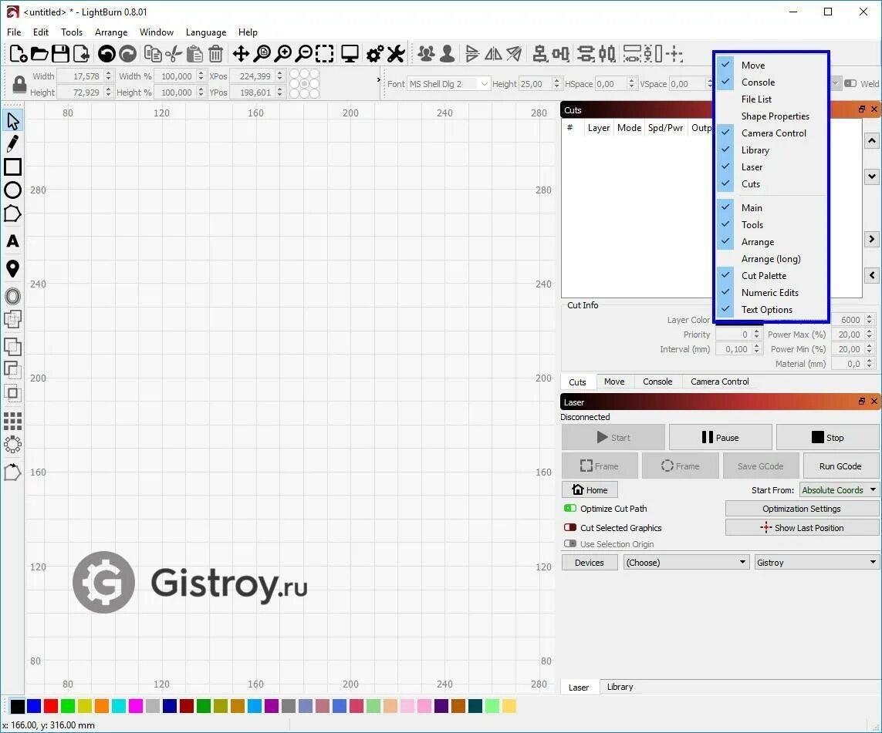Image resolution: width=882 pixels, height=733 pixels.
Task: Enable Shape Properties panel
Action: [772, 116]
